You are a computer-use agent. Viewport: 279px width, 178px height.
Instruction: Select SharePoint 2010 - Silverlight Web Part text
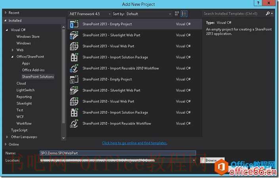pos(111,90)
